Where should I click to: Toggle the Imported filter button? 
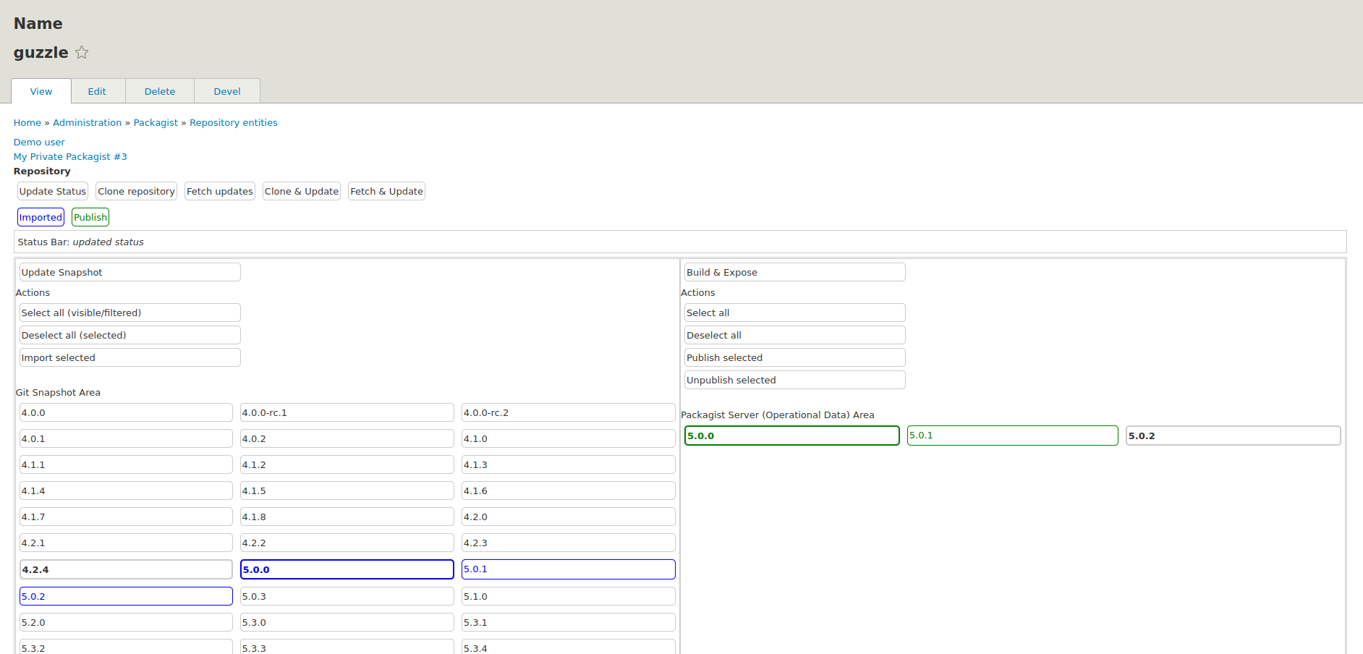coord(41,217)
